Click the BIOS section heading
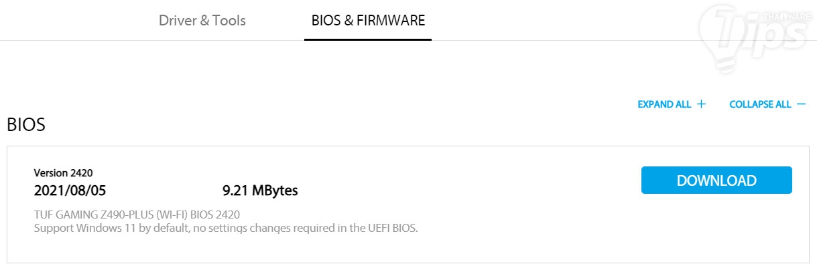Viewport: 817px width, 272px height. pos(26,124)
